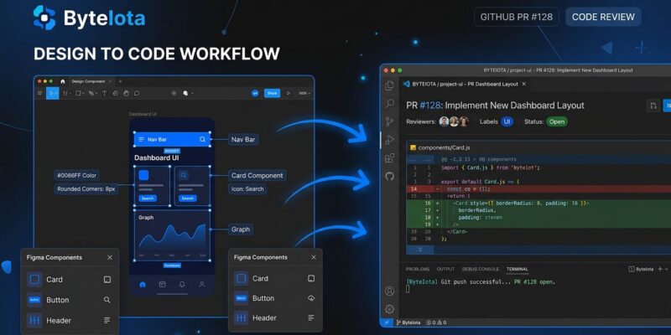This screenshot has width=671, height=335.
Task: Click the Graph area chart in mockup
Action: (172, 239)
